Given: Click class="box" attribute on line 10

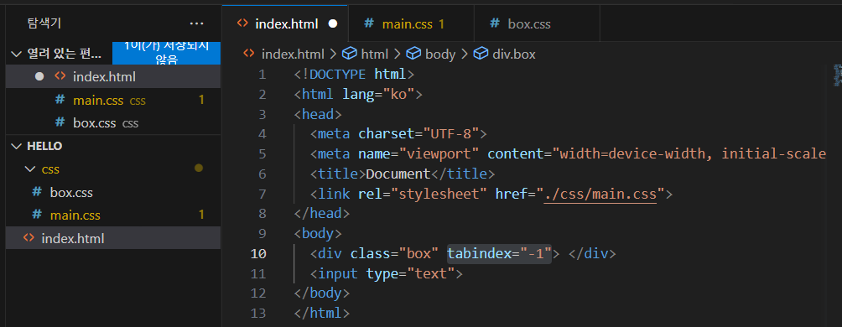Looking at the screenshot, I should (395, 253).
